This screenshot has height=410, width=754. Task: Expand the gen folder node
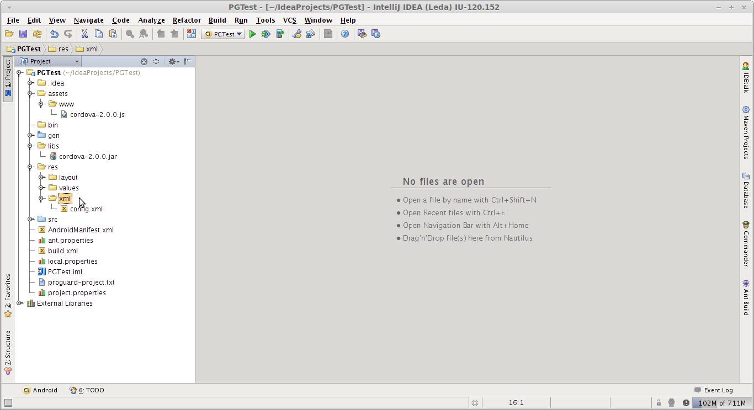[30, 135]
